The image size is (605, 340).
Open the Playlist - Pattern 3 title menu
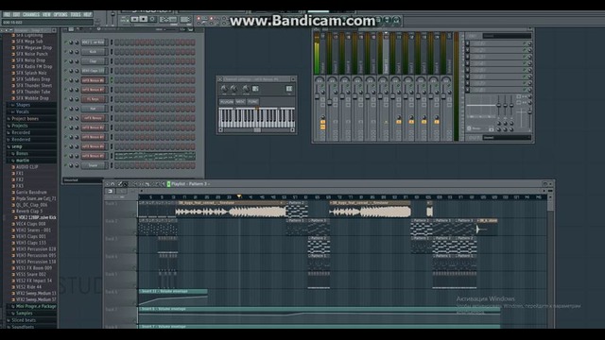click(190, 184)
